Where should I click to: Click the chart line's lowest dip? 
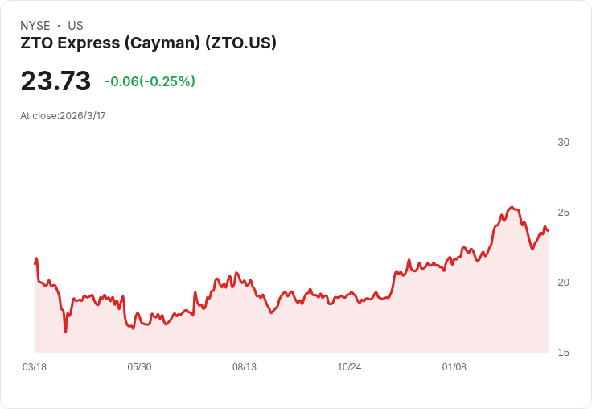[66, 331]
